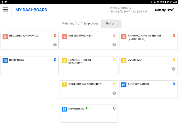Open Conflicting Segments help question mark
The width and height of the screenshot is (178, 133).
114,93
